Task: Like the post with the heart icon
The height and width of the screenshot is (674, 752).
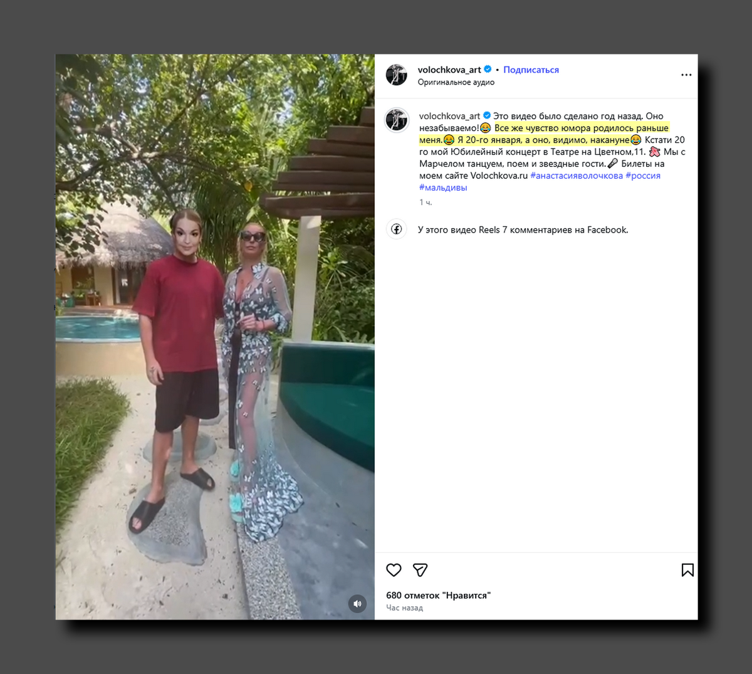Action: coord(394,570)
